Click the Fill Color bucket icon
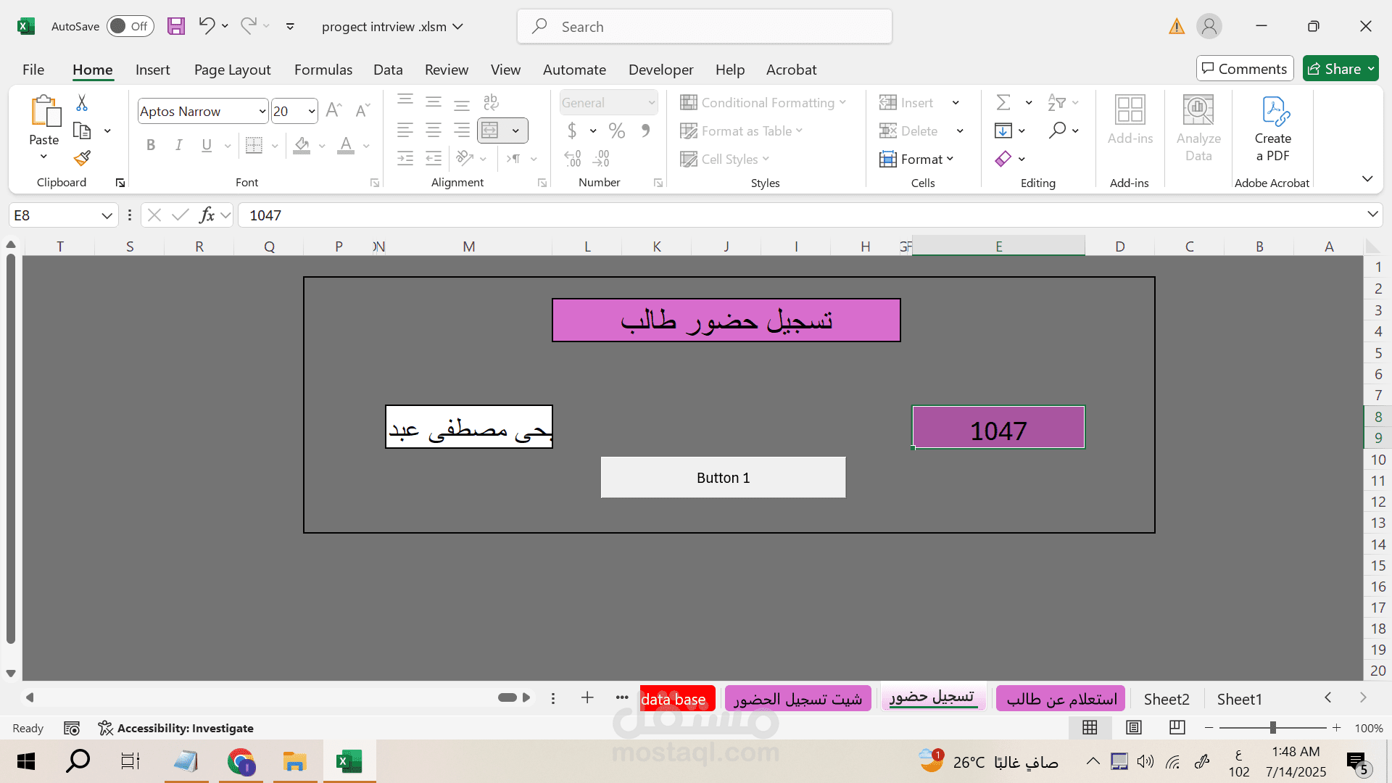 pyautogui.click(x=302, y=145)
